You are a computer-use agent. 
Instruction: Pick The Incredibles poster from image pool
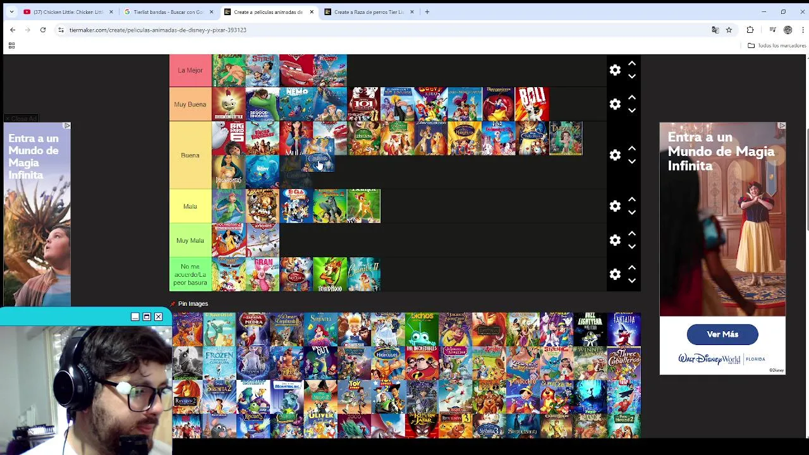(422, 363)
